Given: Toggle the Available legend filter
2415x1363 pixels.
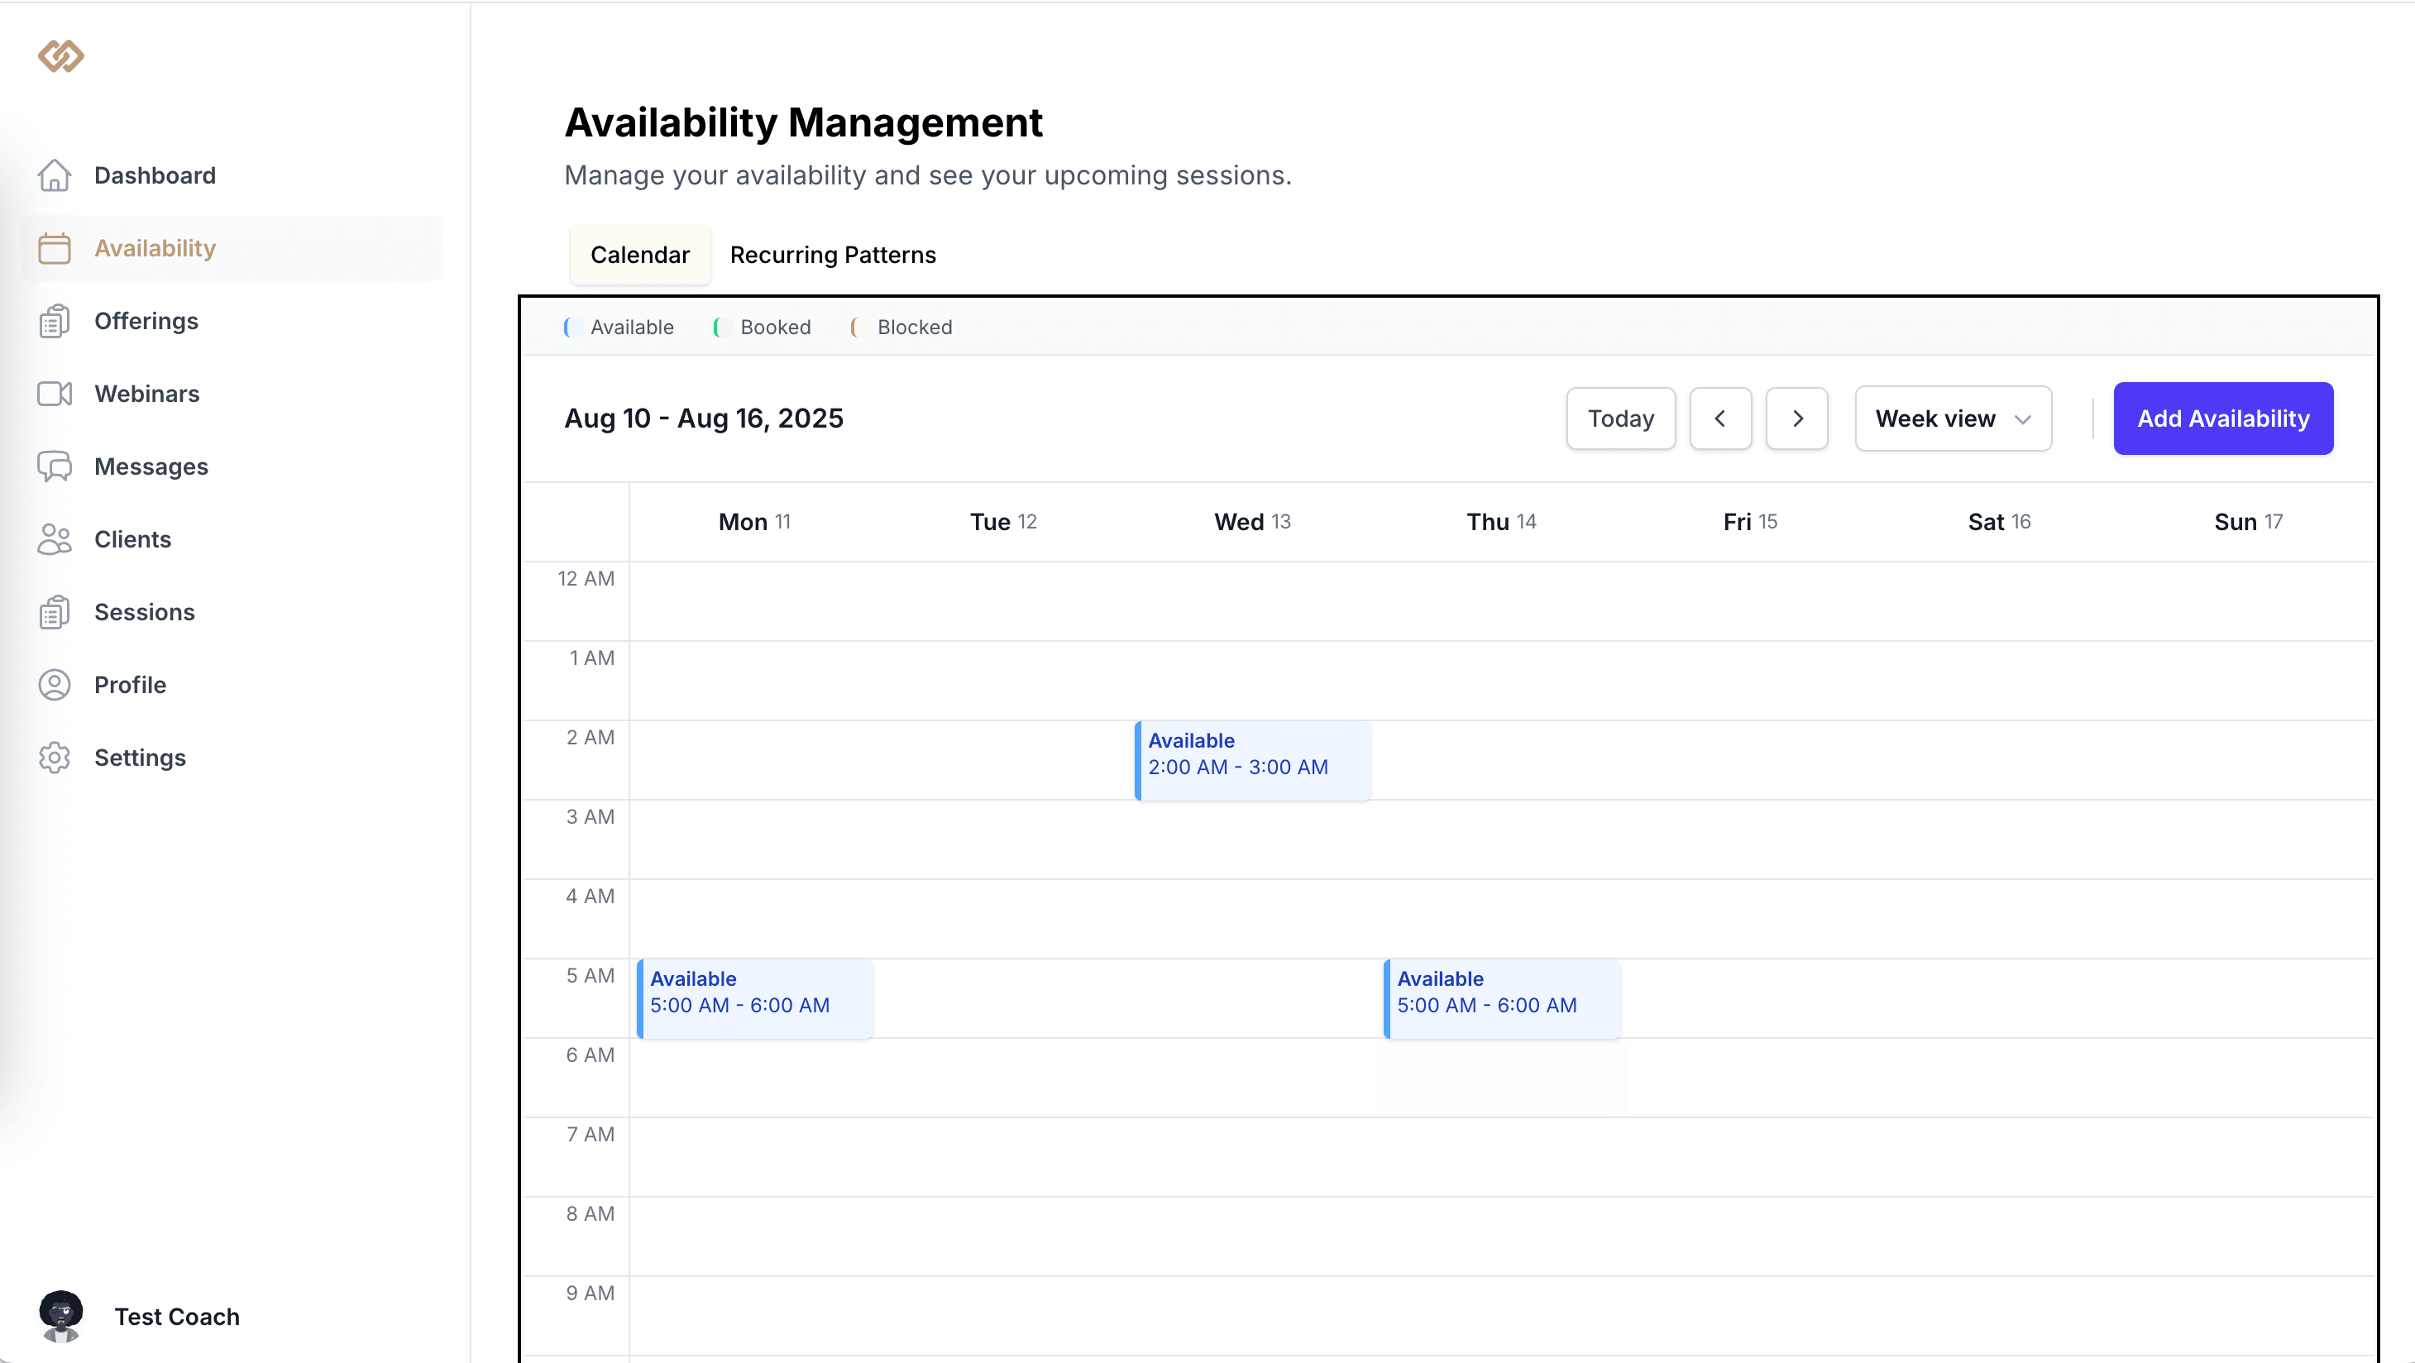Looking at the screenshot, I should tap(618, 328).
